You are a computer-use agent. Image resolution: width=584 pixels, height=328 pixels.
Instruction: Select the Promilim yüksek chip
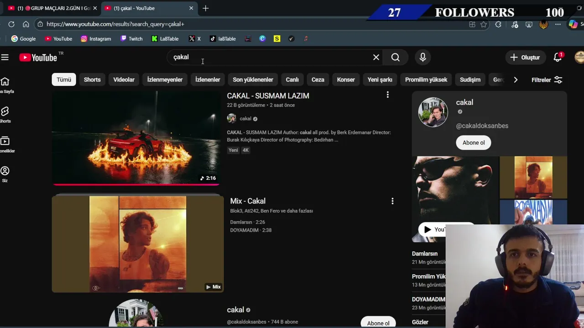point(426,80)
